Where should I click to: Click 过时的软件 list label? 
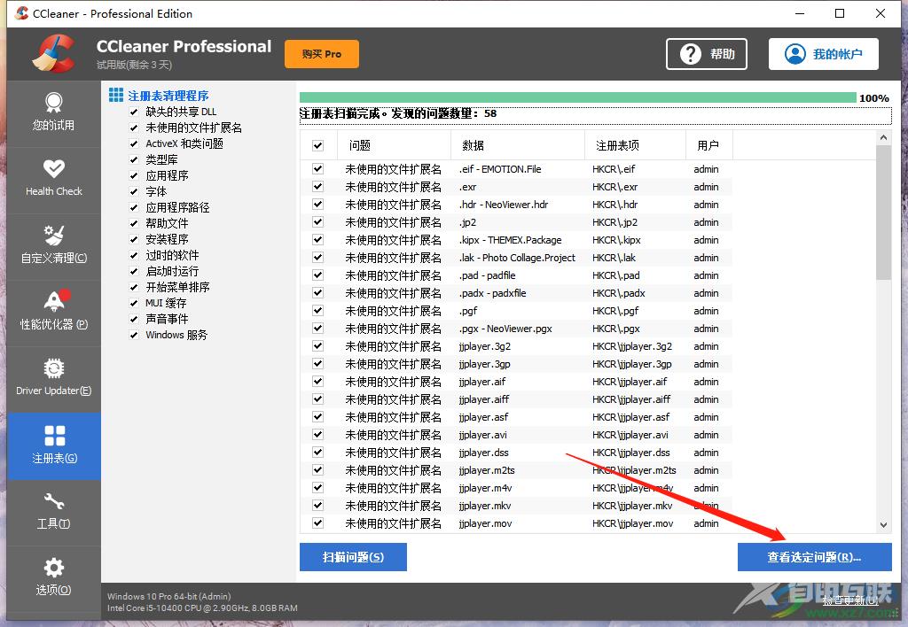172,255
